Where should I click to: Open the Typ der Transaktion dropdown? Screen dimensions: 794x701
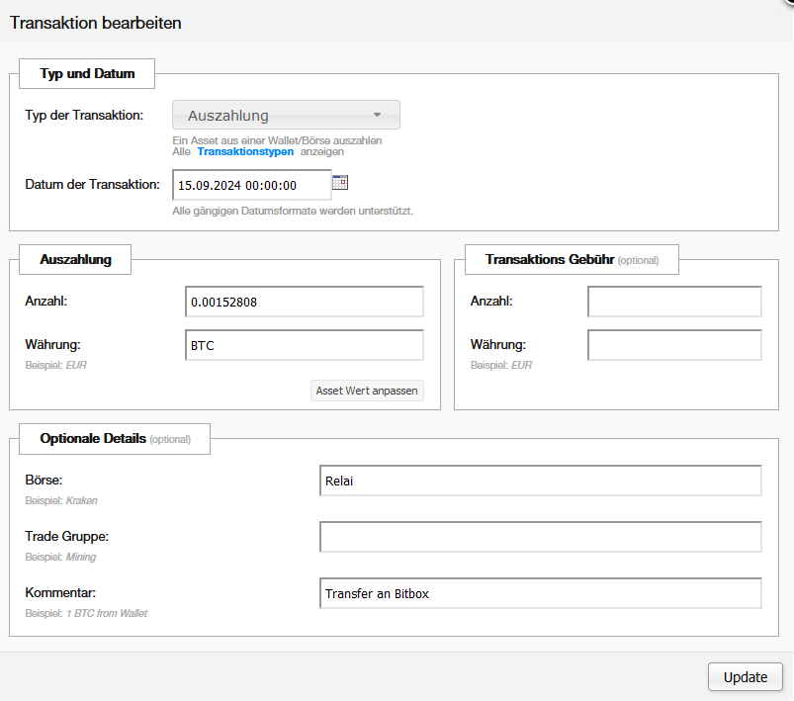[x=286, y=115]
